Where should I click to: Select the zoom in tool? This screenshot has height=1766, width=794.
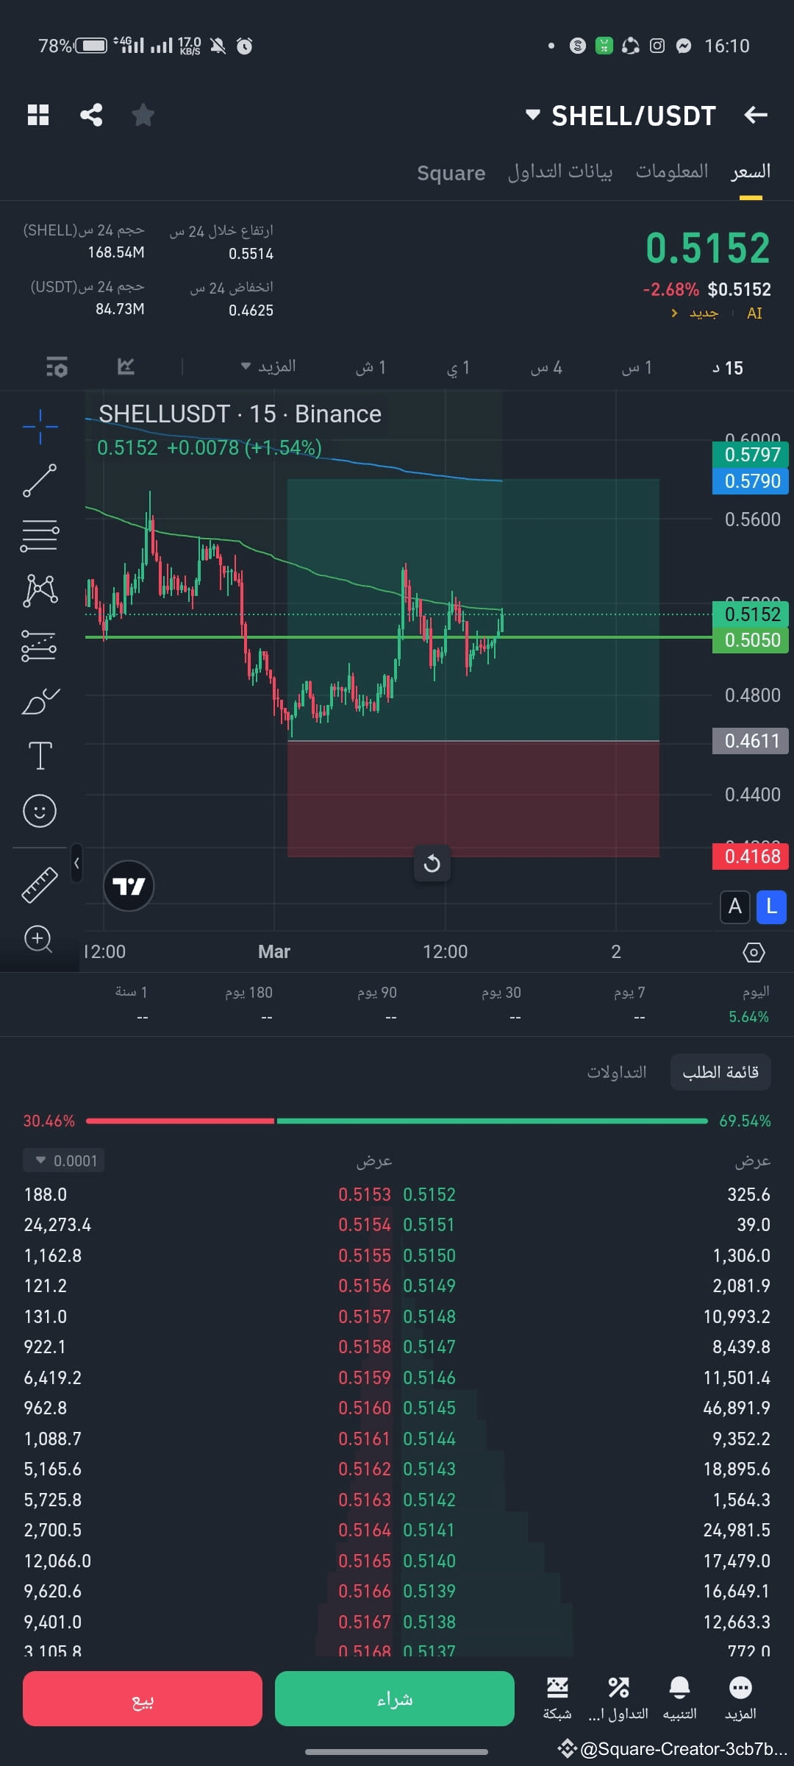point(38,939)
